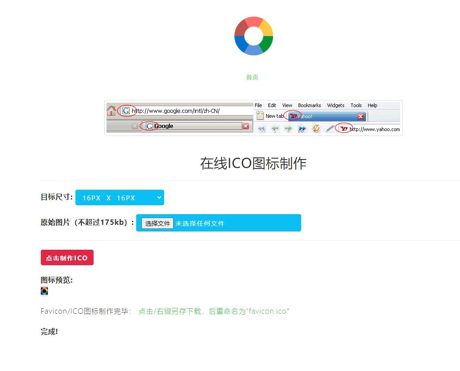Click the Google favicon on the browser tab illustration

coord(149,126)
